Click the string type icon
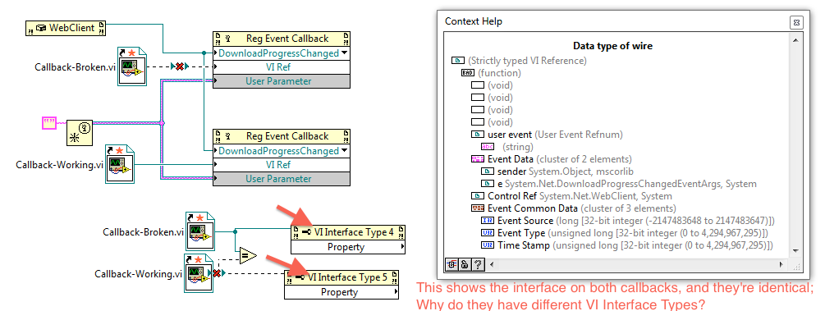The width and height of the screenshot is (825, 311). [x=488, y=147]
